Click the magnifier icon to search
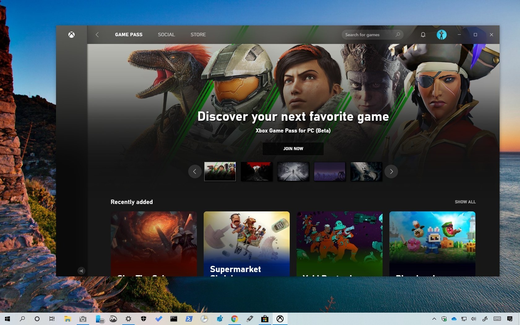The width and height of the screenshot is (520, 325). (x=398, y=35)
